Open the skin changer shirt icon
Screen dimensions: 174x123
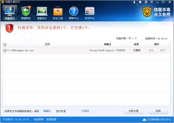pyautogui.click(x=140, y=2)
